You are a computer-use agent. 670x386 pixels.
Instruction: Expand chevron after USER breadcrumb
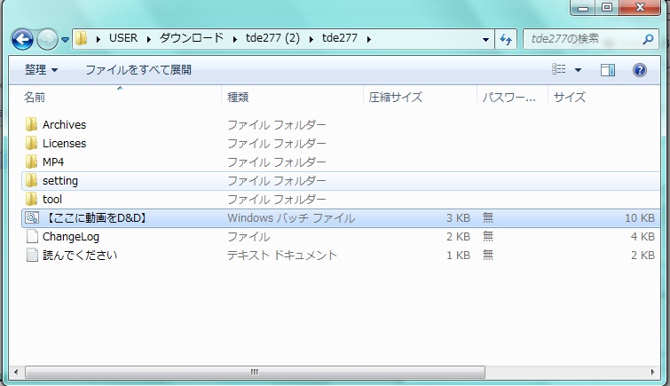click(149, 39)
